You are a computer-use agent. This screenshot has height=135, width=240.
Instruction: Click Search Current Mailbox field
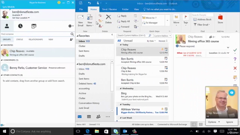click(133, 36)
